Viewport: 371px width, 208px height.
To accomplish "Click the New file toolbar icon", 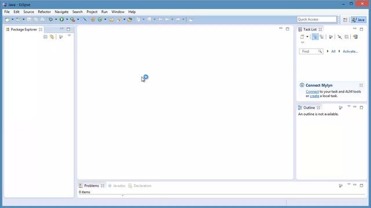I will tap(8, 20).
